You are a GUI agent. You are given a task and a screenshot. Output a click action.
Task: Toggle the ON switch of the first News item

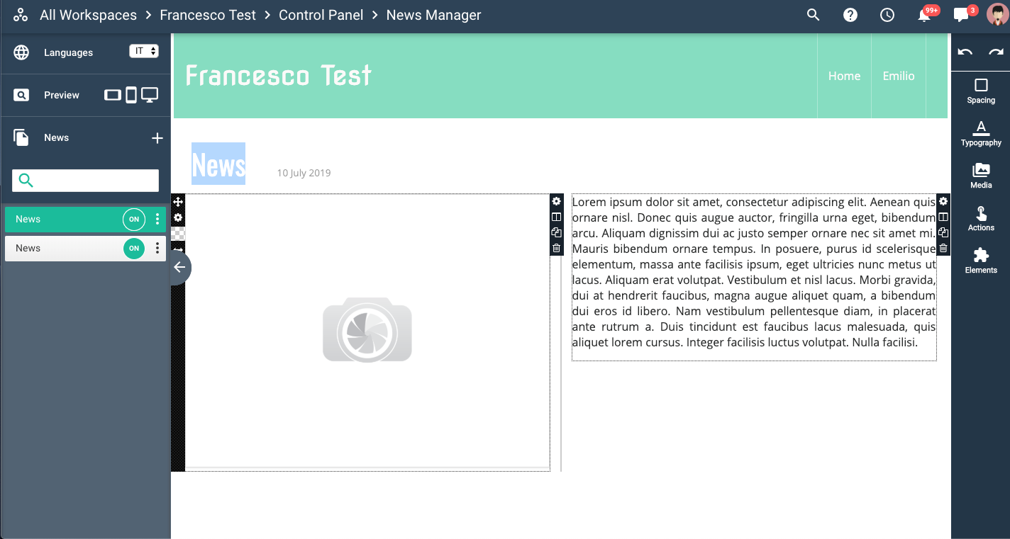[x=134, y=220]
